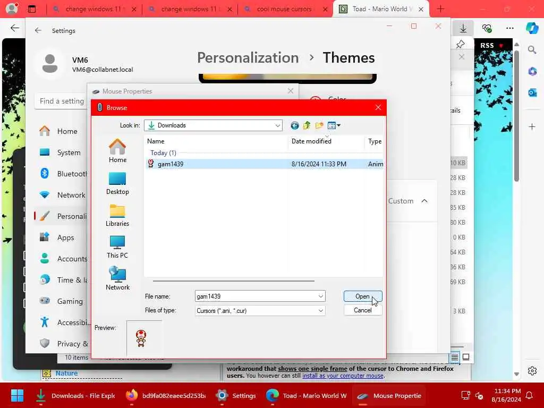Click VM6 account profile picture

point(50,64)
